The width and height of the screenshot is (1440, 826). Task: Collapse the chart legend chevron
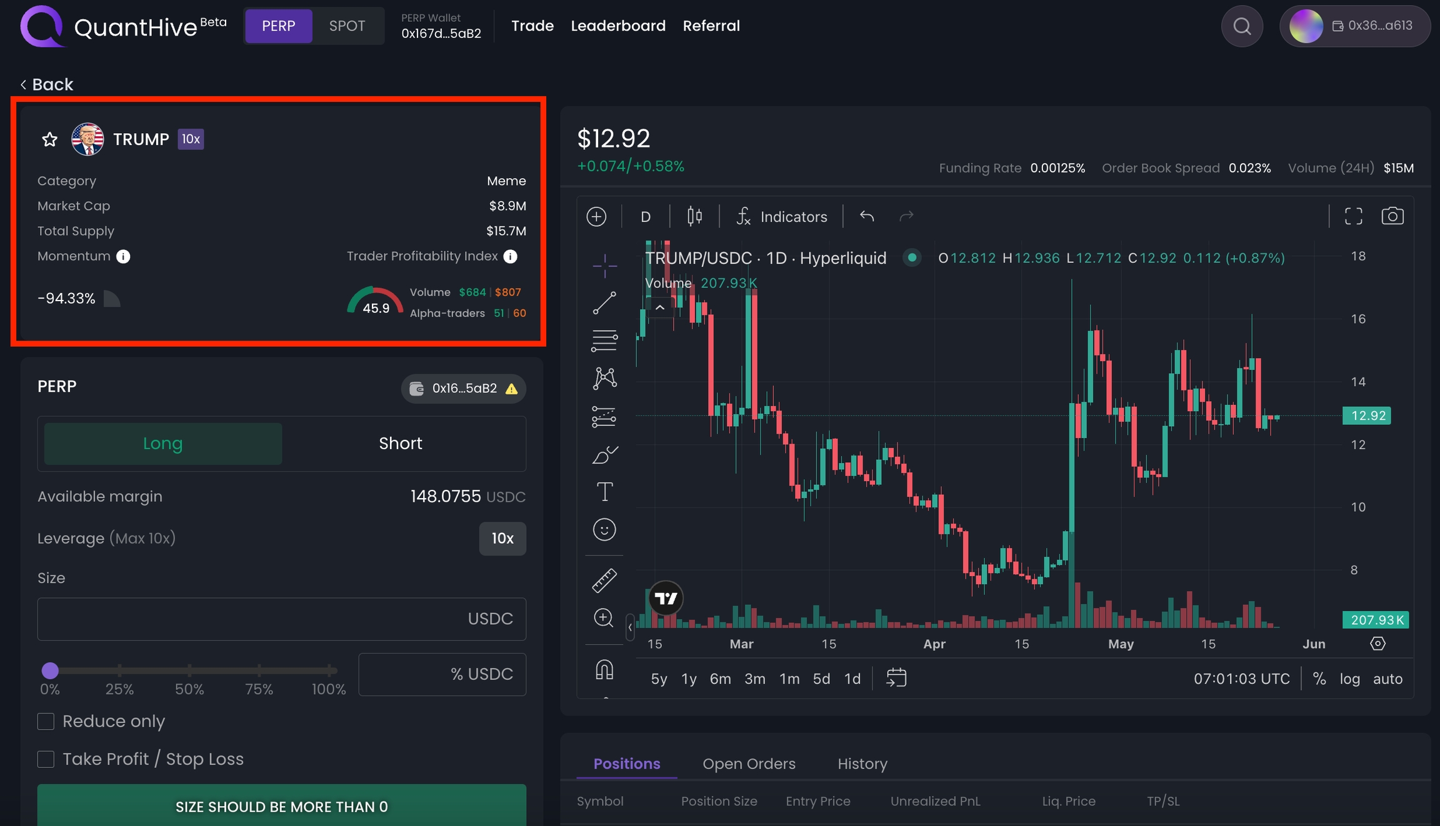pyautogui.click(x=659, y=307)
